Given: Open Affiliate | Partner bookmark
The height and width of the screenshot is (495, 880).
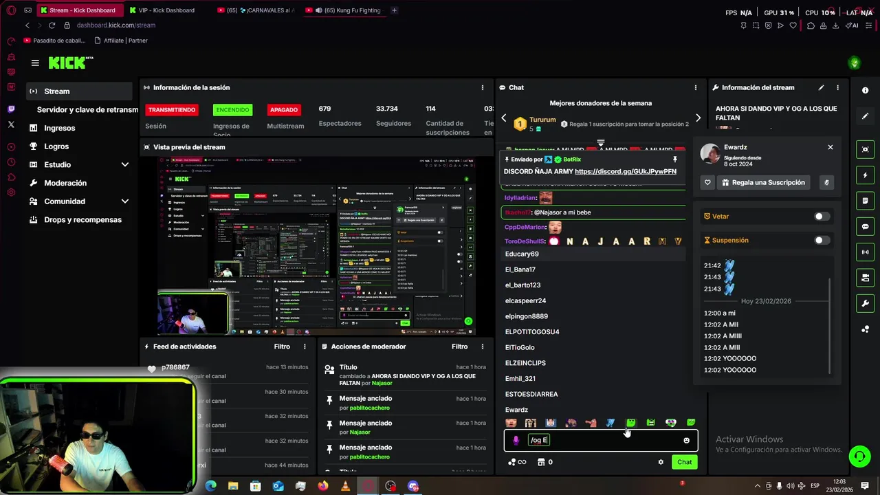Looking at the screenshot, I should 120,41.
